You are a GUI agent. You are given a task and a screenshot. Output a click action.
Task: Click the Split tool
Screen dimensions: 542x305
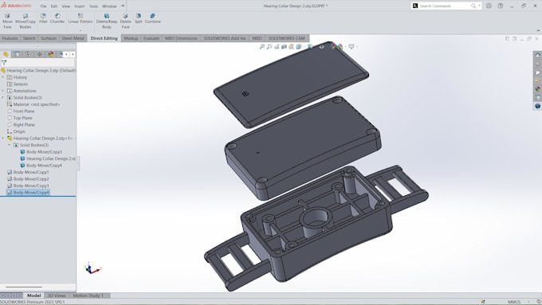click(138, 18)
